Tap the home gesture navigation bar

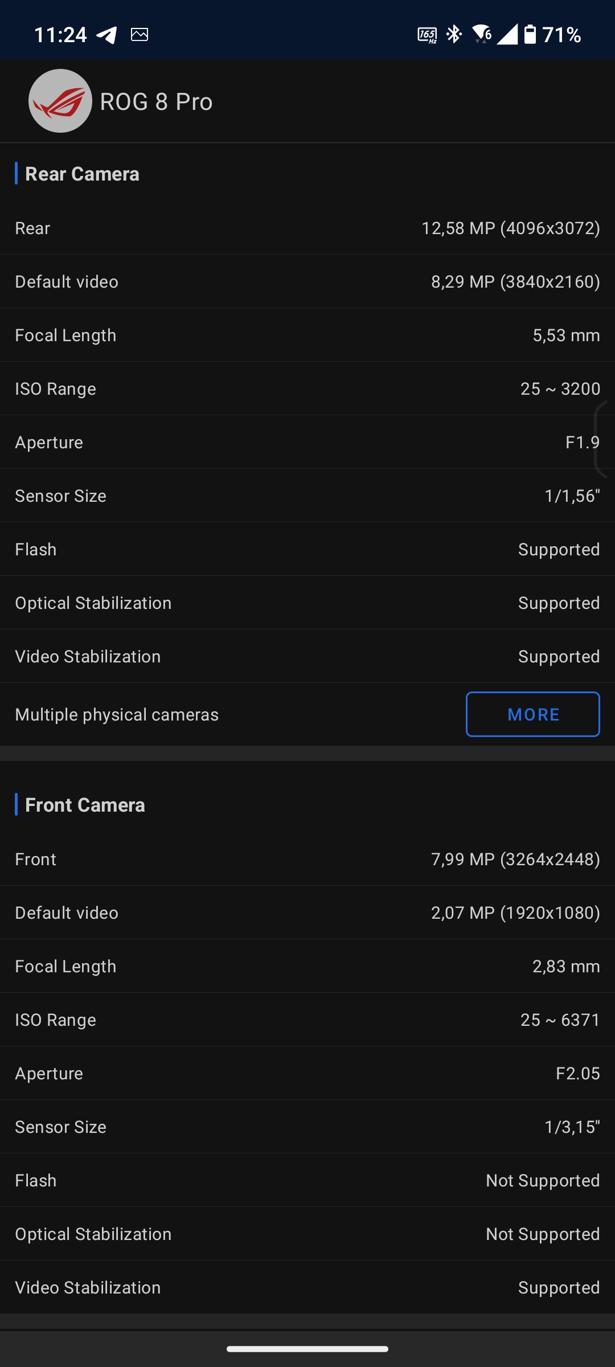pyautogui.click(x=307, y=1349)
